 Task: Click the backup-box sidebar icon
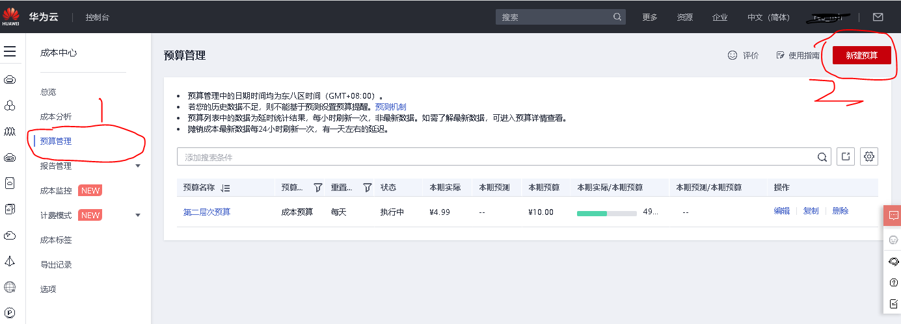click(x=10, y=209)
